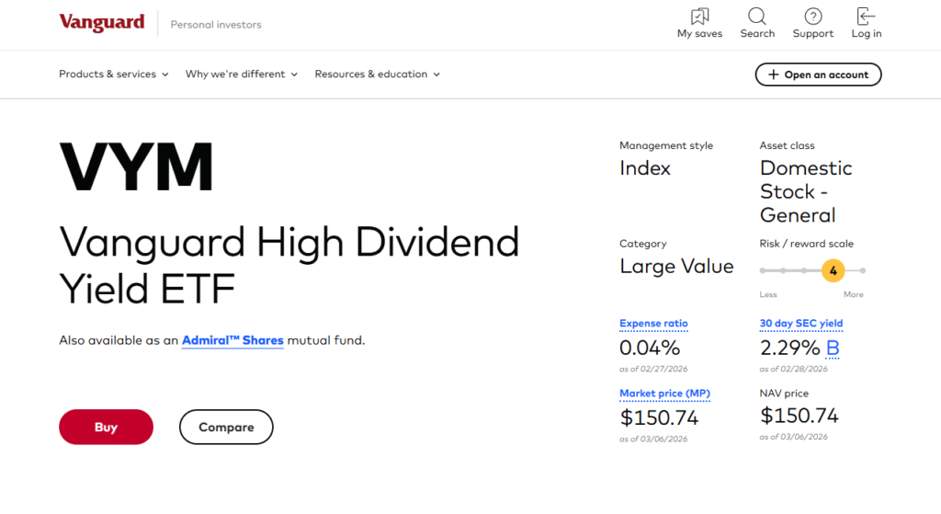Follow the Admiral Shares link
The width and height of the screenshot is (941, 514).
pos(232,340)
